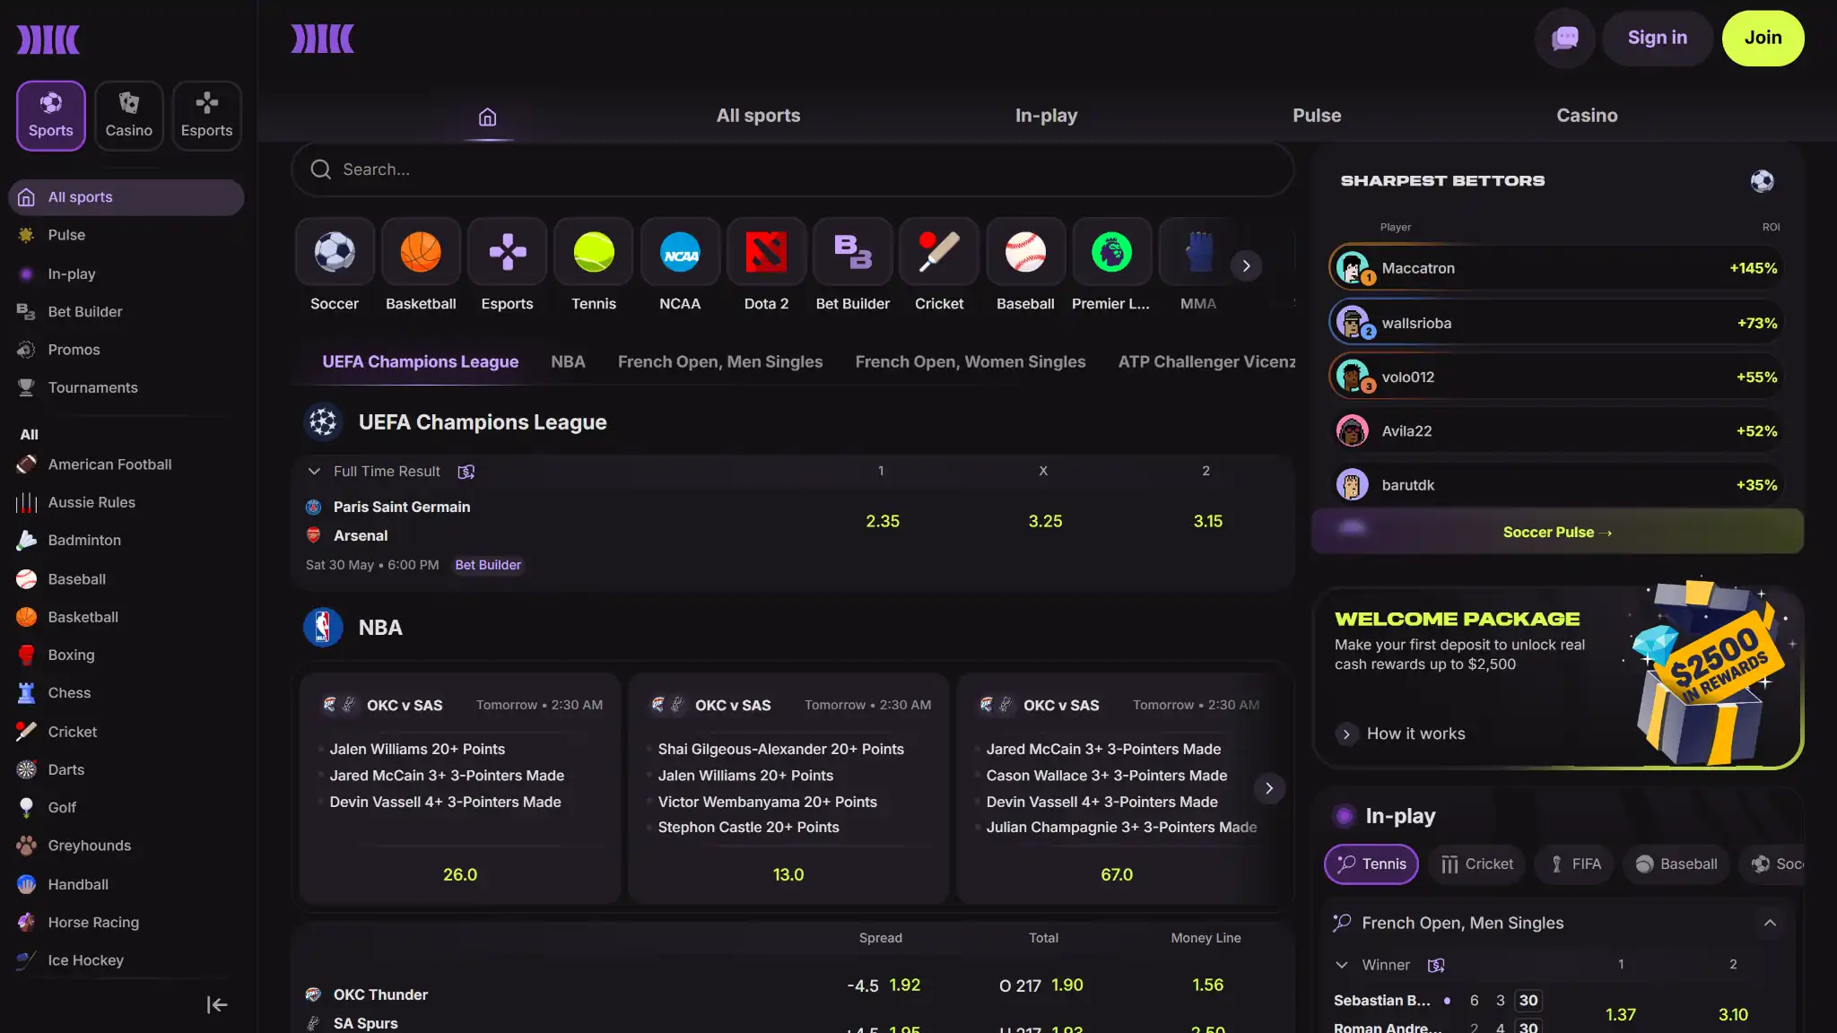1837x1033 pixels.
Task: Open the Soccer Pulse link
Action: pos(1557,533)
